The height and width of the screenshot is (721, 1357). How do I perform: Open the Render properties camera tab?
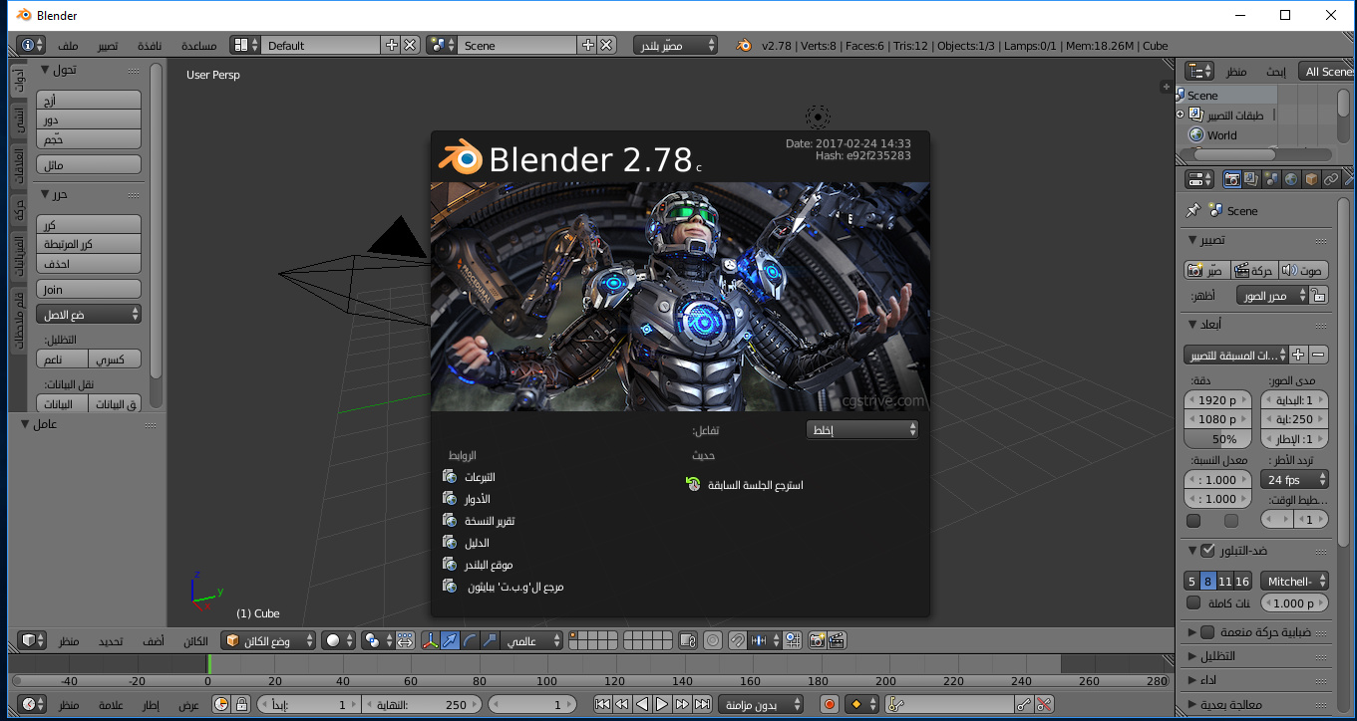[1232, 179]
